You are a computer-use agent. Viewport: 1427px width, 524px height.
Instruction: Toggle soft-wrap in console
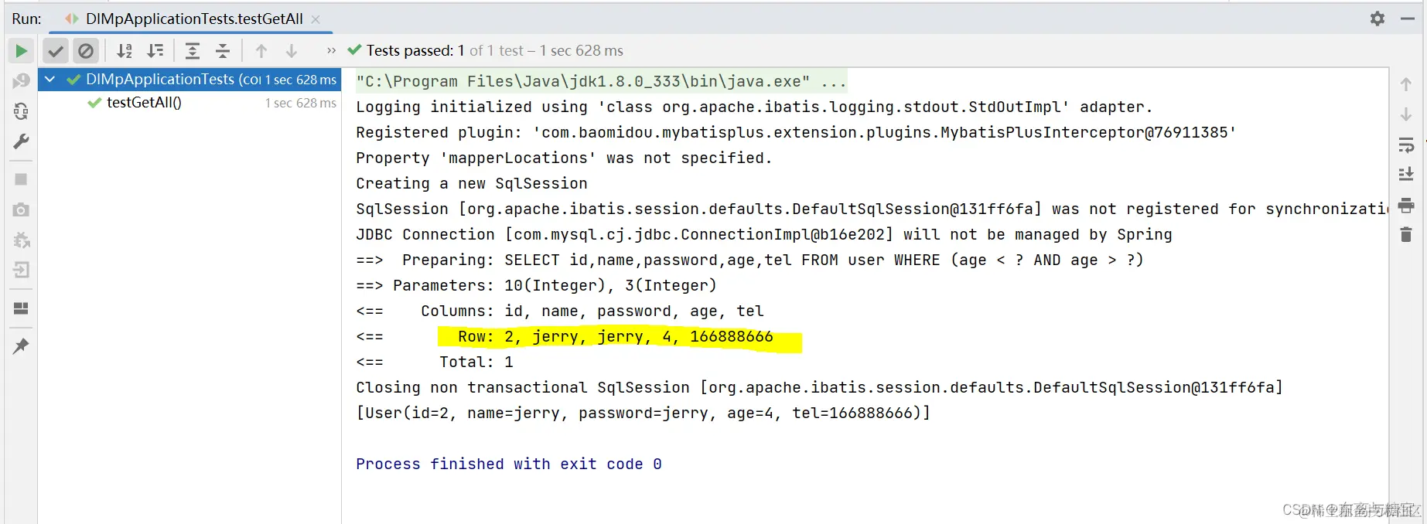(1406, 145)
